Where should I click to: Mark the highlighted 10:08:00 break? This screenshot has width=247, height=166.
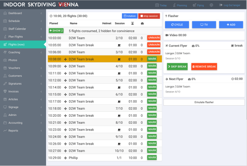click(152, 59)
